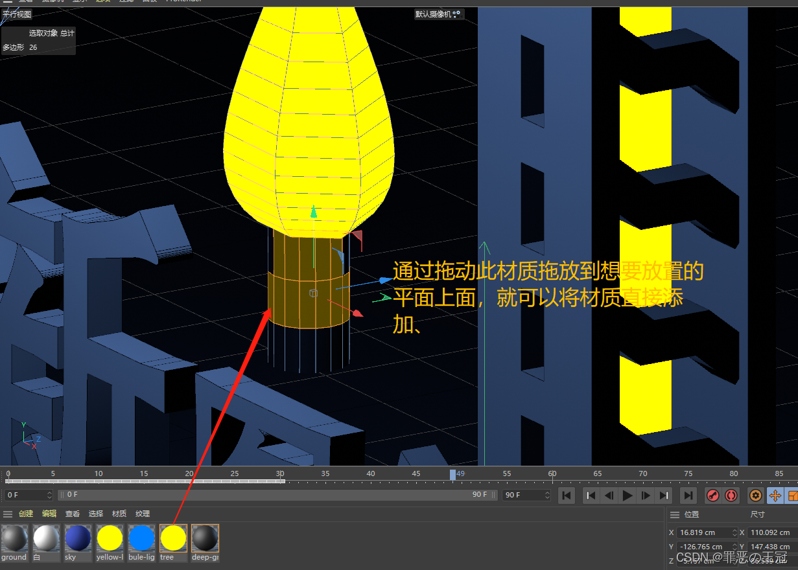Click the red X-axis handle of the gizmo
The image size is (798, 570).
(x=357, y=313)
